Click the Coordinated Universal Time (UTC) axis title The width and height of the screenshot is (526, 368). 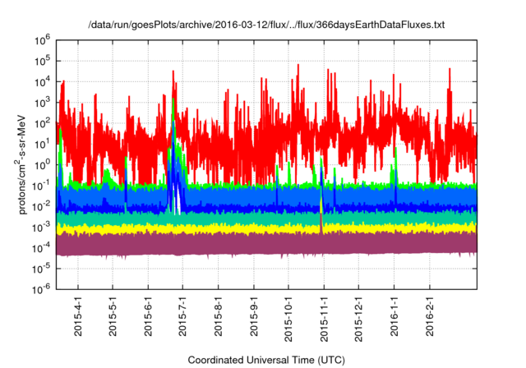pyautogui.click(x=266, y=361)
